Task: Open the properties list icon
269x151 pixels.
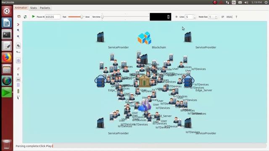Action: [x=18, y=85]
